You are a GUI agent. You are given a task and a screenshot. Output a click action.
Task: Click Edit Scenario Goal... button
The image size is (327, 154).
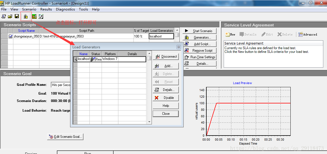point(65,137)
